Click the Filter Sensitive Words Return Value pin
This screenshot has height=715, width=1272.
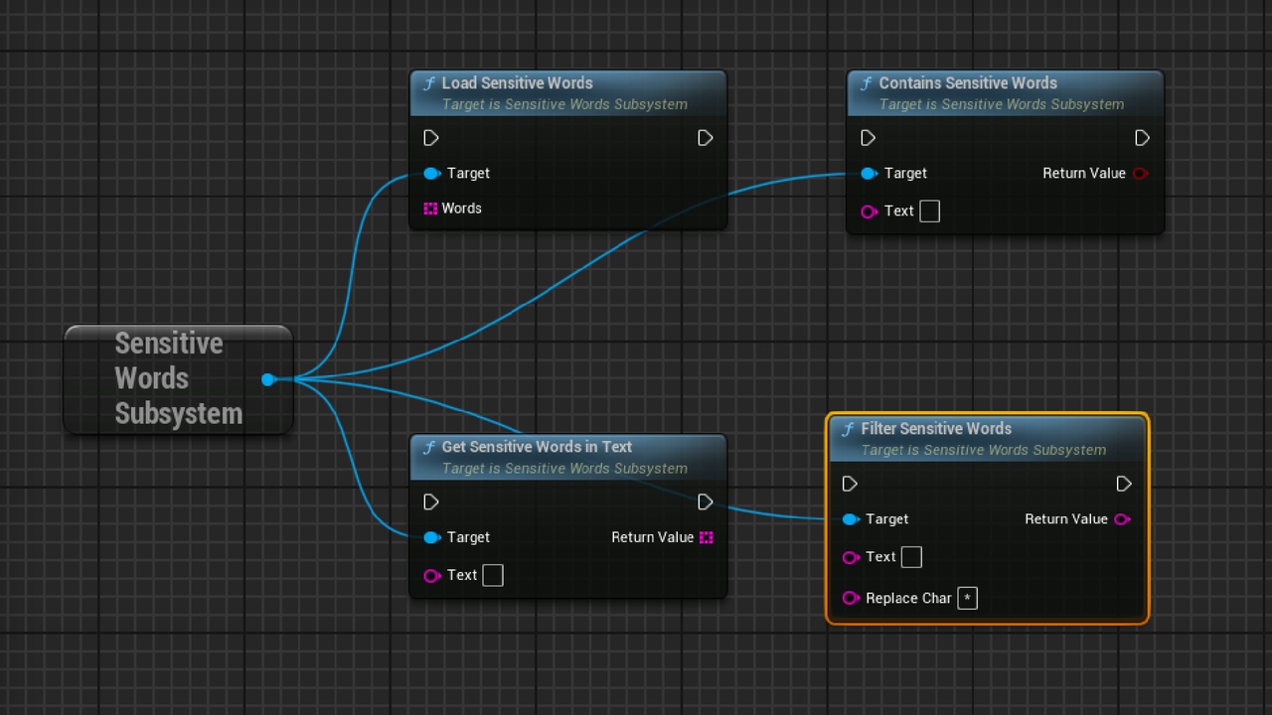1122,519
